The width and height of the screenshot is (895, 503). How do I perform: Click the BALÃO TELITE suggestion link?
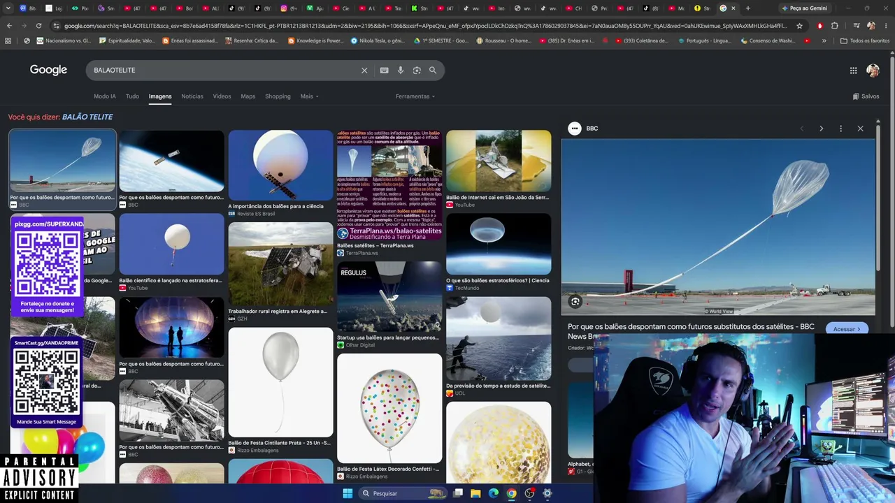87,117
